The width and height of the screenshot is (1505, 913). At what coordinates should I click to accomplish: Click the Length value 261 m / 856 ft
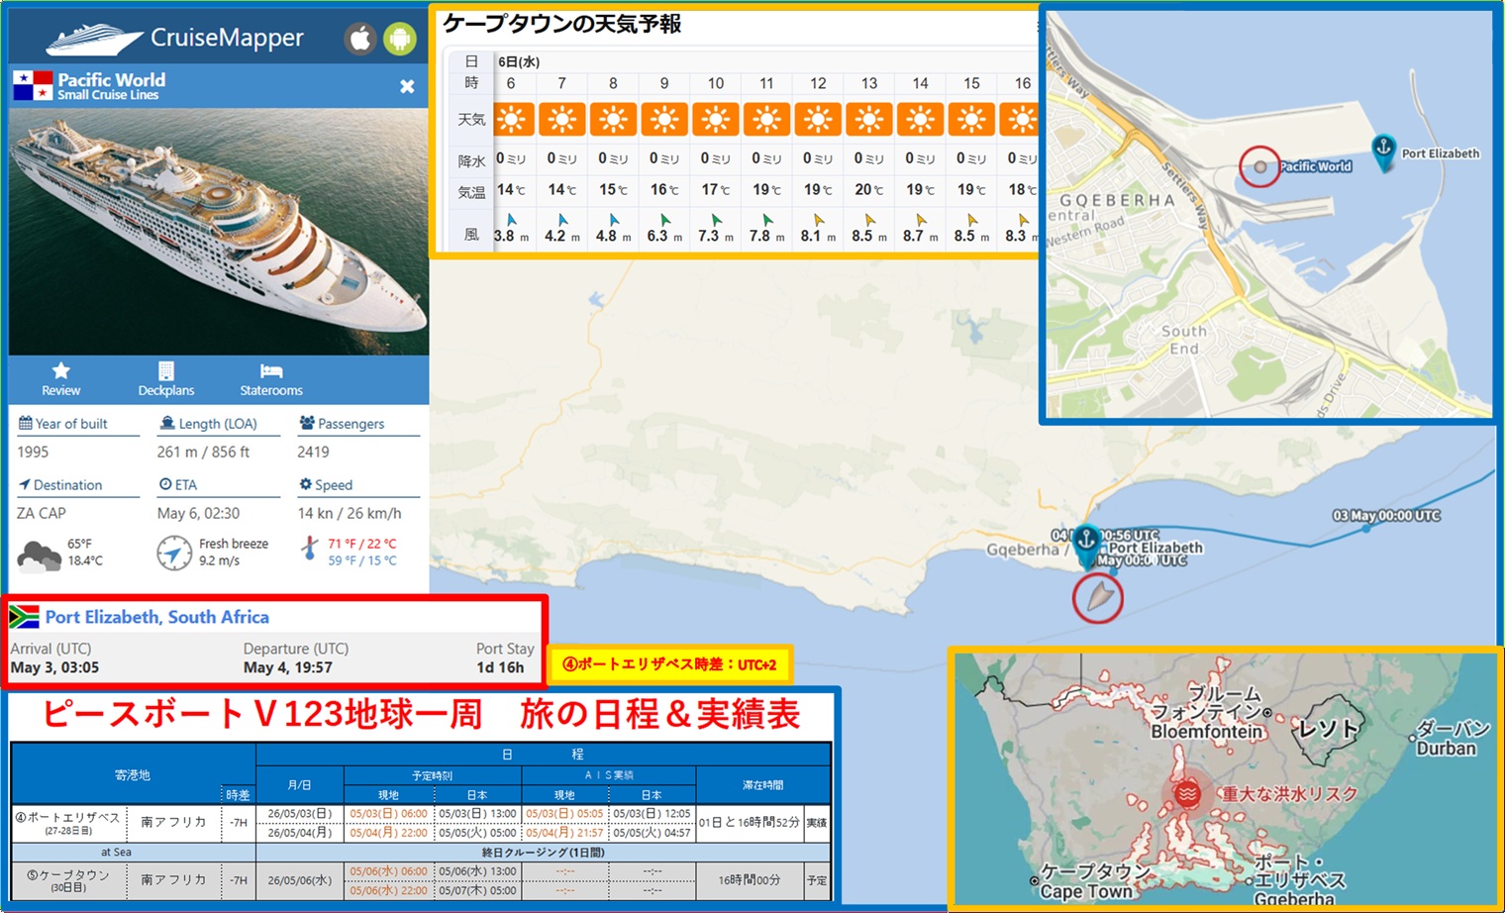point(203,452)
